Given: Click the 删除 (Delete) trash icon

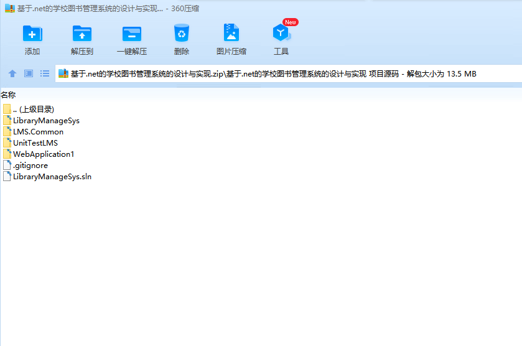Looking at the screenshot, I should tap(182, 32).
